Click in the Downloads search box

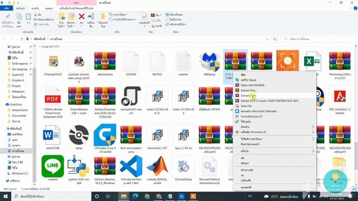318,39
